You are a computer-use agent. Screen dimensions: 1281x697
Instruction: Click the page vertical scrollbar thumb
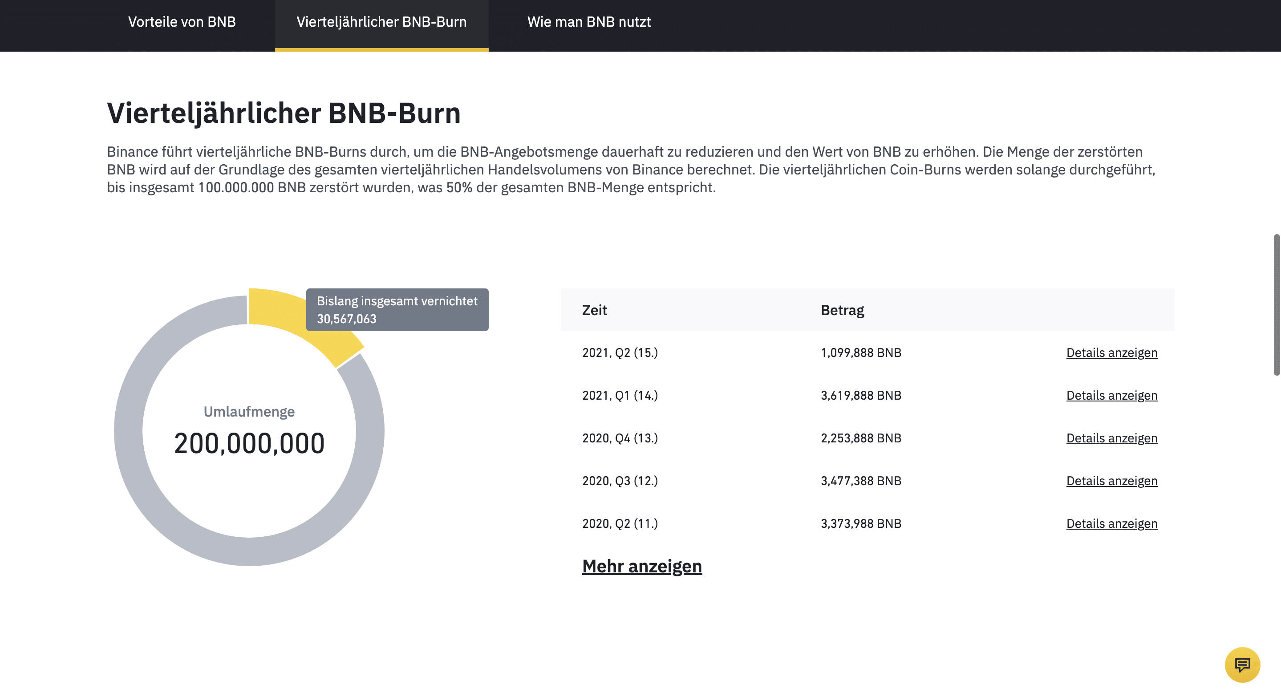click(x=1276, y=304)
